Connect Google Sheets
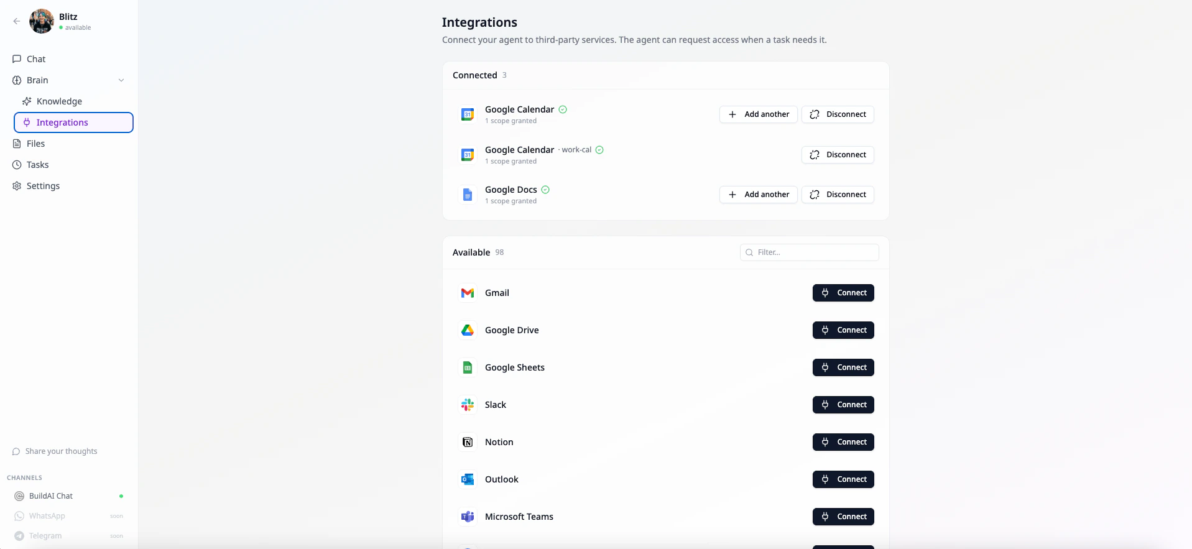Image resolution: width=1192 pixels, height=549 pixels. coord(843,367)
